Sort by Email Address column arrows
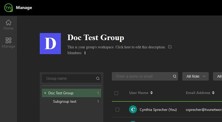This screenshot has height=122, width=222. pos(213,93)
